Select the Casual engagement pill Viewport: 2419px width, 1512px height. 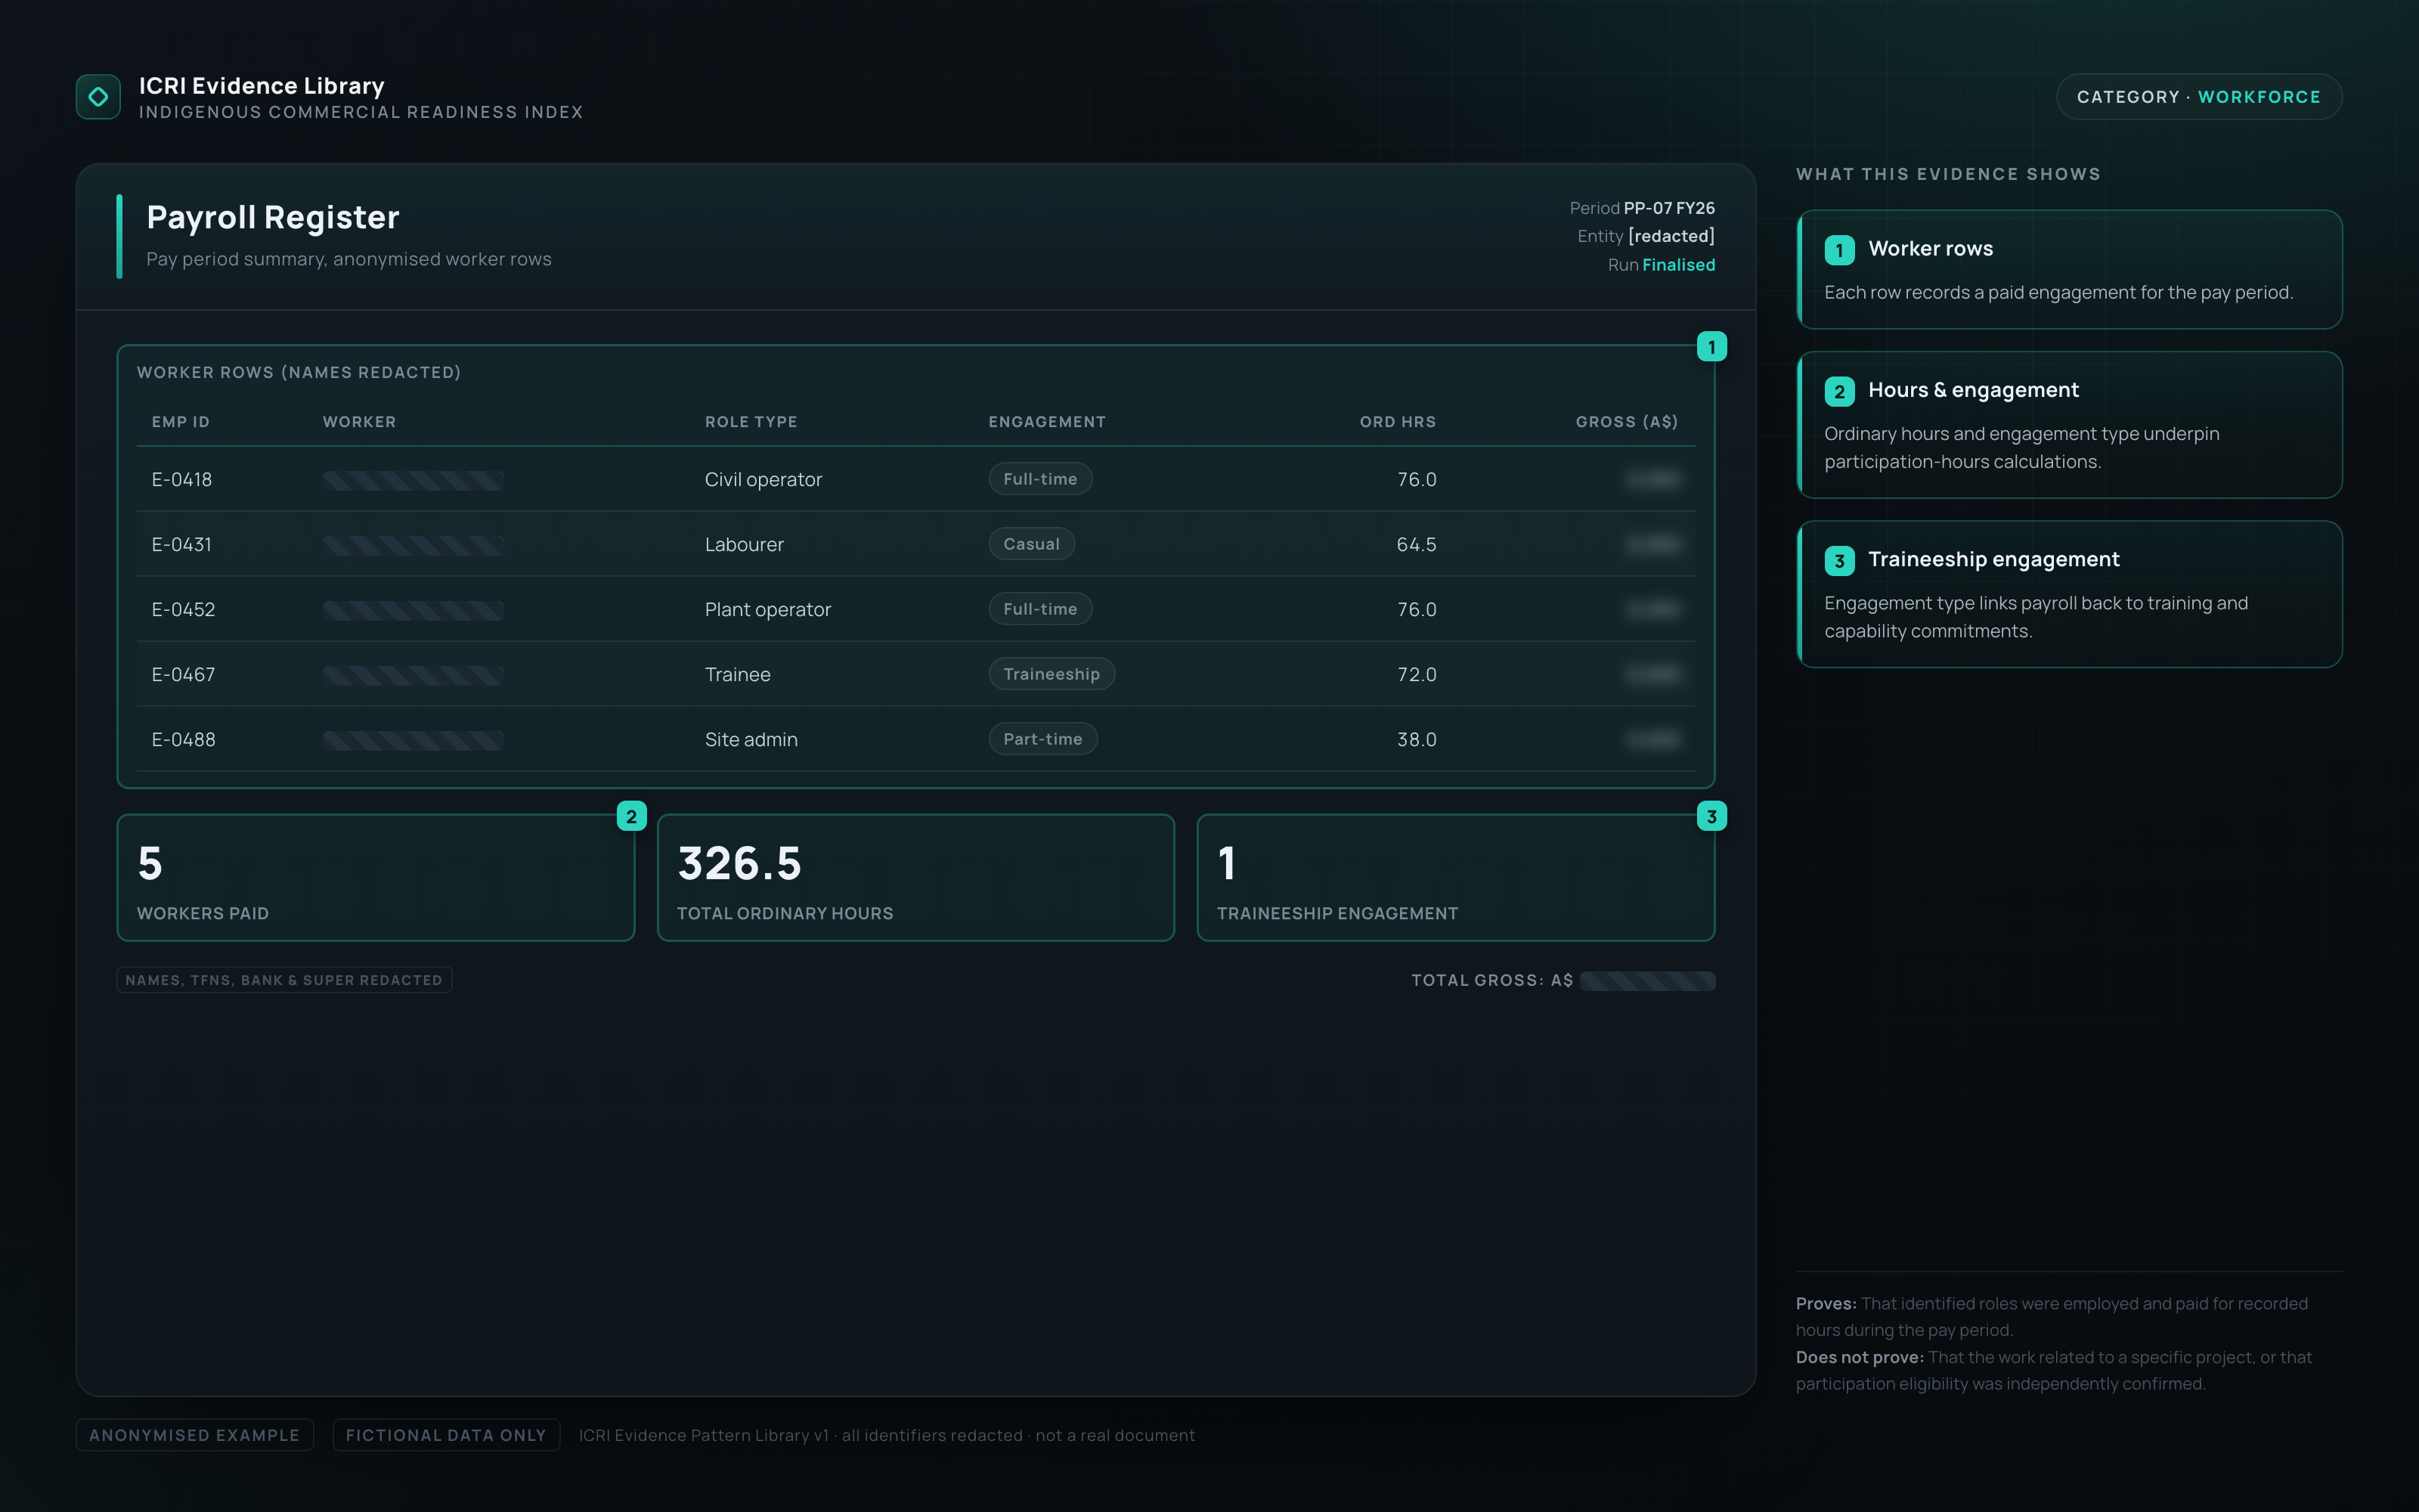(x=1030, y=544)
